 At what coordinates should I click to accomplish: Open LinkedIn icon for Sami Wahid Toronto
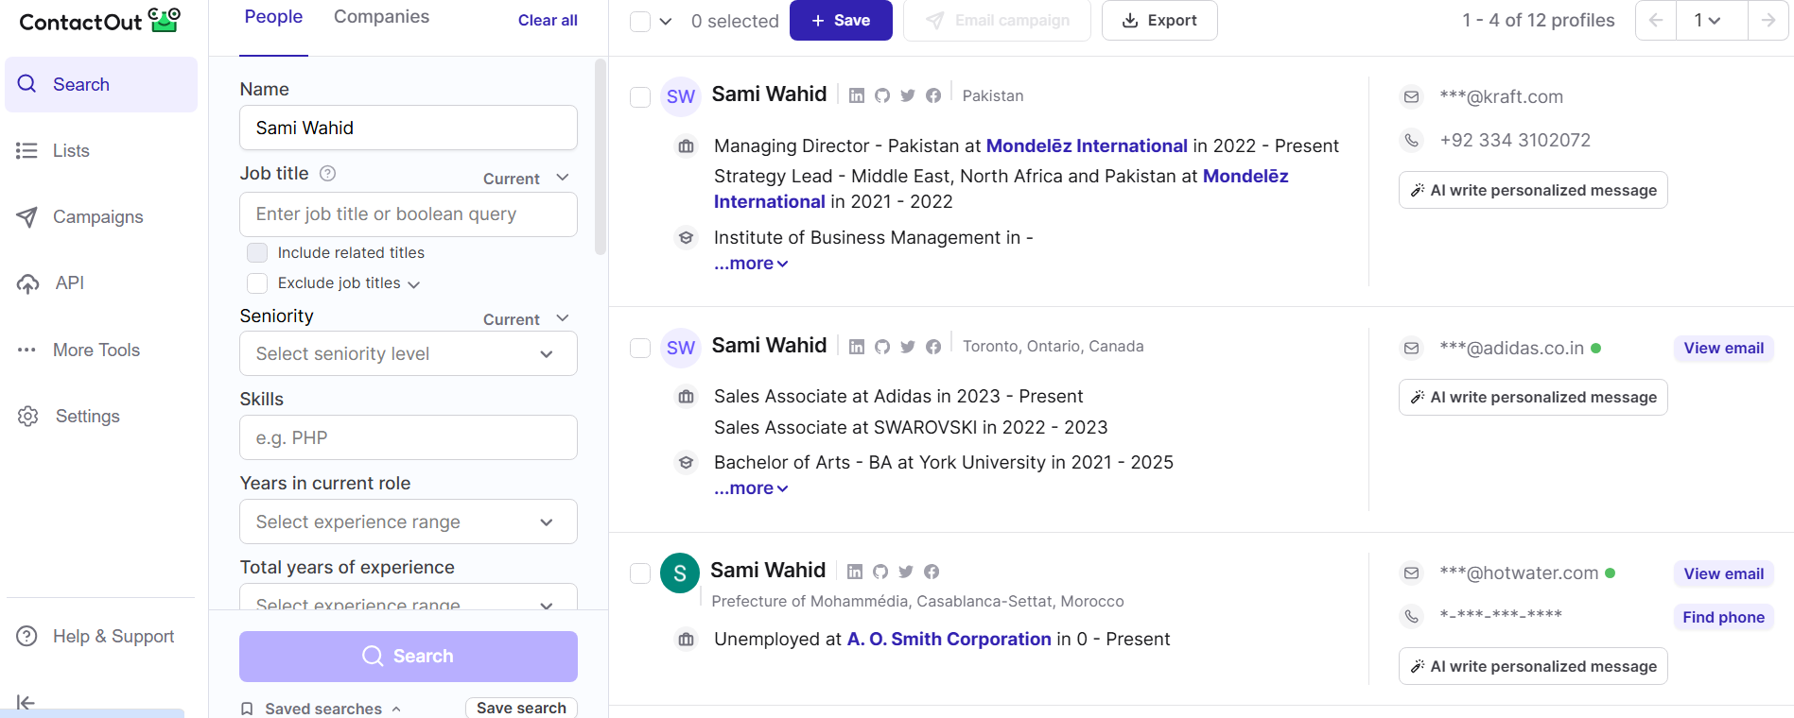click(857, 347)
